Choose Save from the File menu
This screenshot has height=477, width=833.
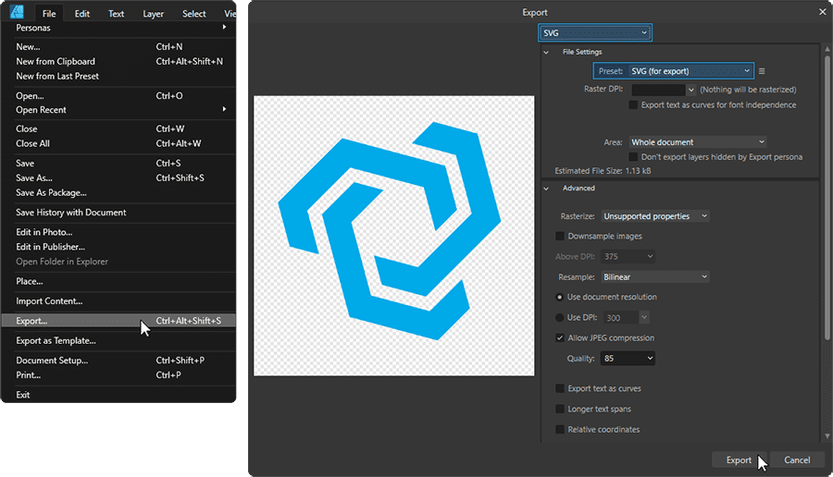[118, 164]
